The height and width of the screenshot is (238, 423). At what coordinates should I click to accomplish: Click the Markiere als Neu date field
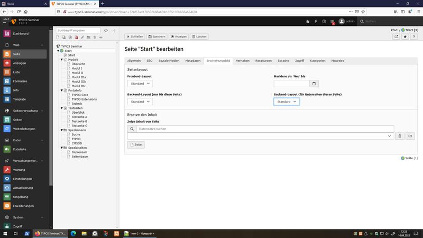292,84
